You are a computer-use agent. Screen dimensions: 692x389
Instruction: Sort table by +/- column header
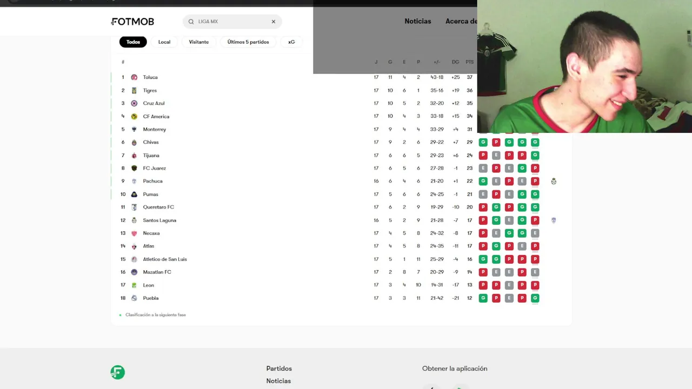click(437, 62)
